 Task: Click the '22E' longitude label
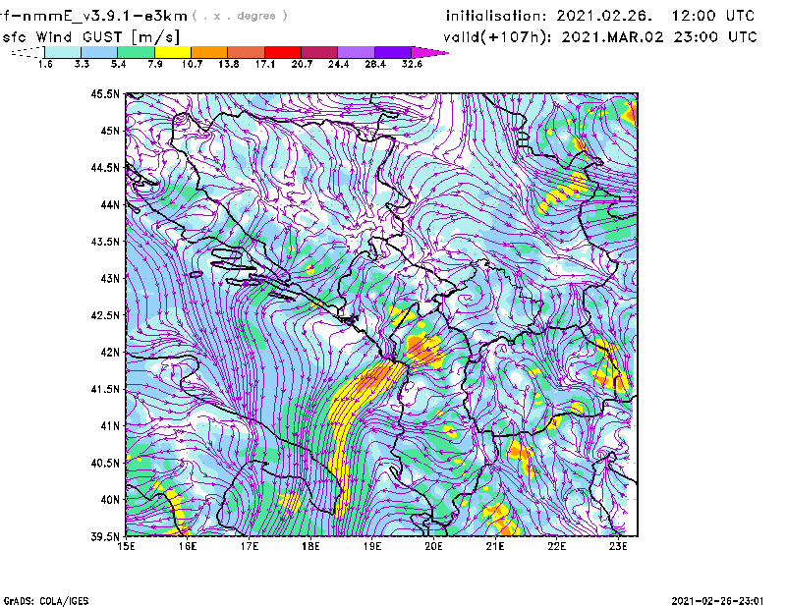click(x=556, y=546)
